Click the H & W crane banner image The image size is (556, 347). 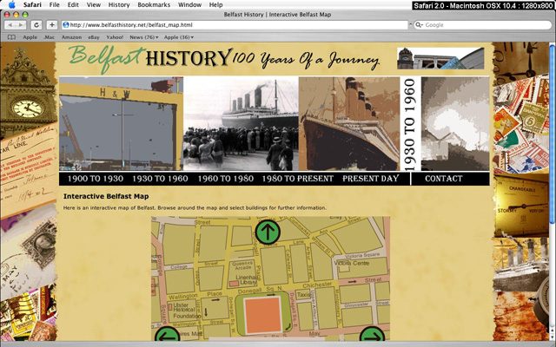tap(121, 123)
